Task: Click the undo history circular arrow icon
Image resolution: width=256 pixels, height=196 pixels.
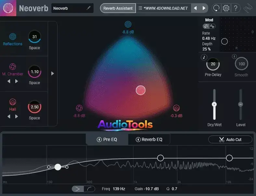Action: pos(216,8)
